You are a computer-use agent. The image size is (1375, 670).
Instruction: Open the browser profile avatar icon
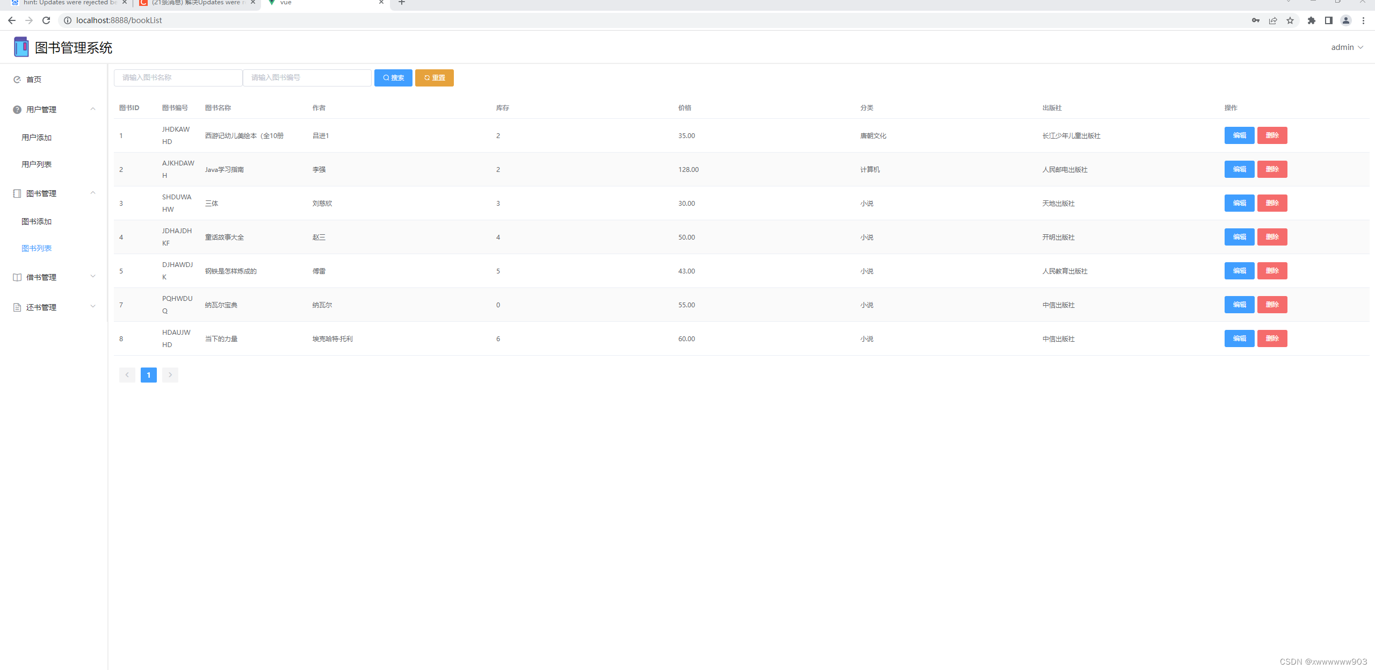1346,20
